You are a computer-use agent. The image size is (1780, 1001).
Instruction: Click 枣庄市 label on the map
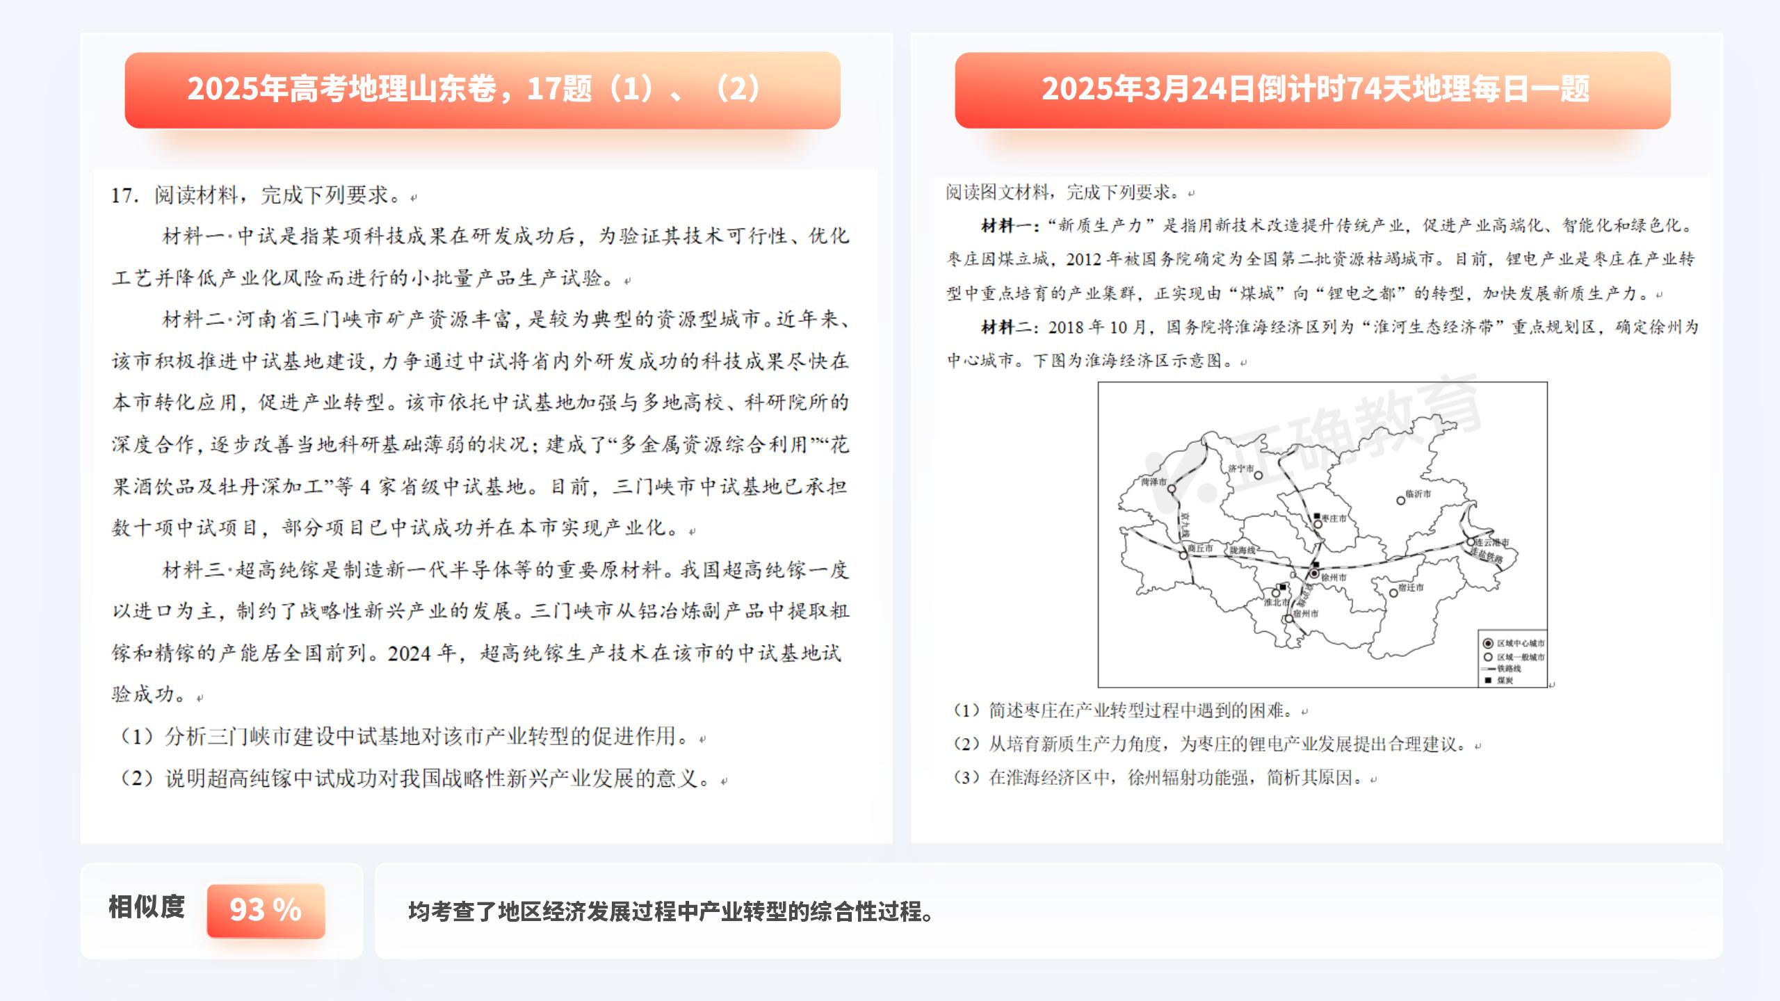tap(1334, 519)
